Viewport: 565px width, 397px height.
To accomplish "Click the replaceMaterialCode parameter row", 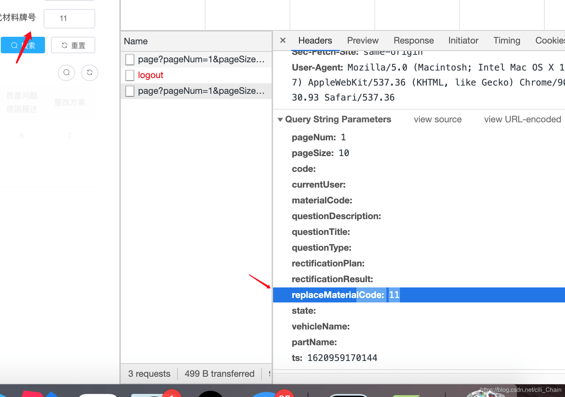I will tap(419, 295).
